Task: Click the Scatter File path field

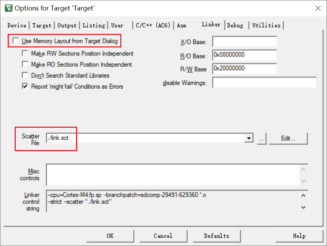Action: (145, 138)
